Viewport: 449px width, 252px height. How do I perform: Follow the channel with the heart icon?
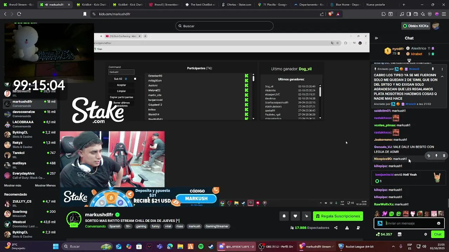click(x=295, y=216)
